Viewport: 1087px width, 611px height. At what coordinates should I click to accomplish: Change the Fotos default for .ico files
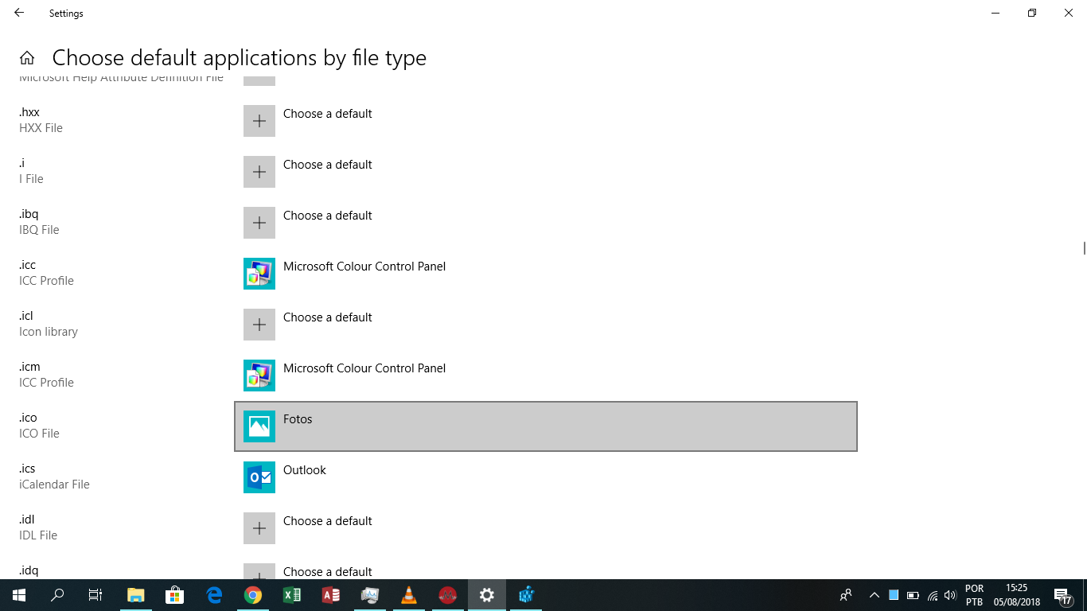pos(546,426)
